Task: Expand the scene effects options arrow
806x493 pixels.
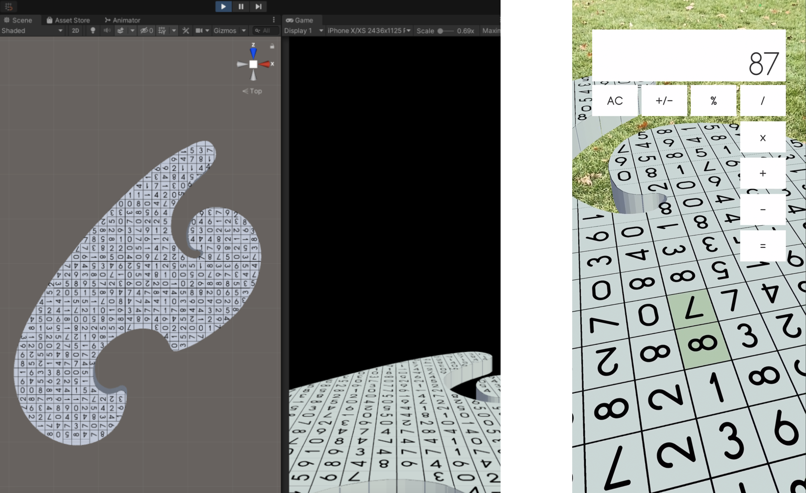Action: [x=132, y=31]
